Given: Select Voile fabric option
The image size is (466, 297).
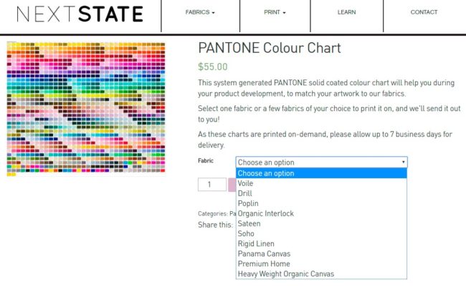Looking at the screenshot, I should 245,183.
